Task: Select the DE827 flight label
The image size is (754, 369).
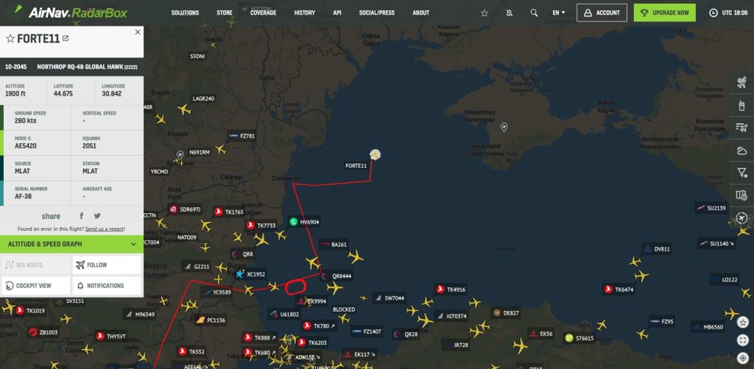Action: pyautogui.click(x=505, y=313)
